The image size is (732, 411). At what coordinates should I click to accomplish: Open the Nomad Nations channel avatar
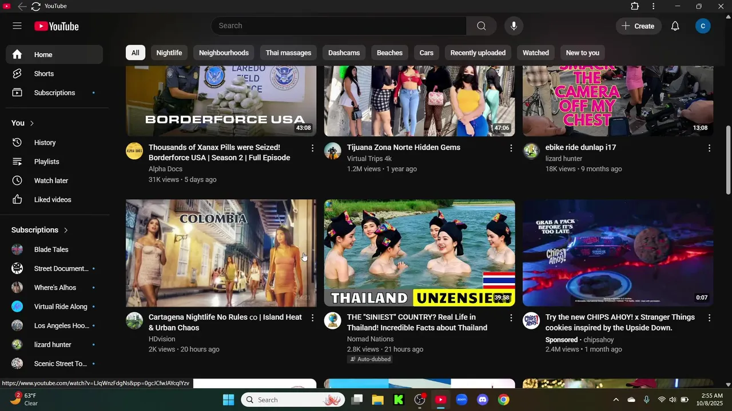333,321
